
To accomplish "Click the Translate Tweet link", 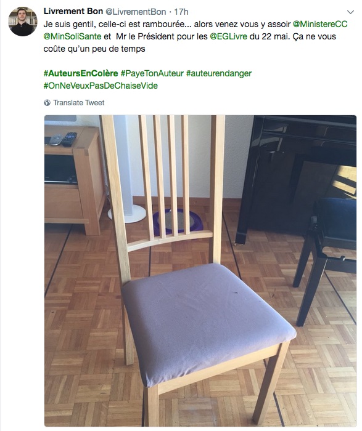I will (x=79, y=103).
